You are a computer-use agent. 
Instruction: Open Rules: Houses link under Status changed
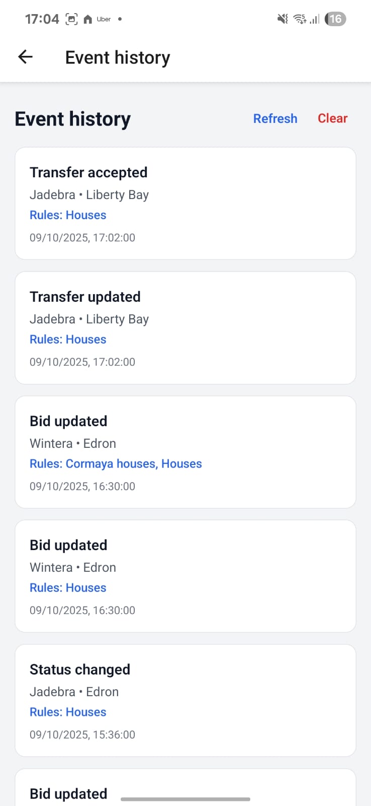68,712
